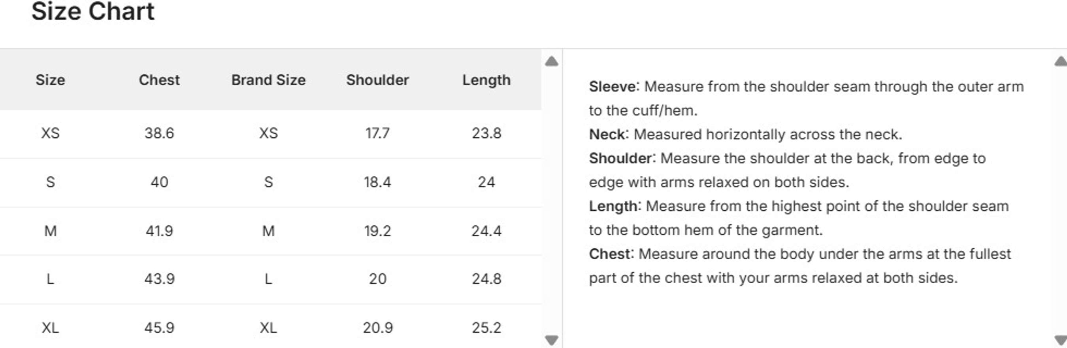
Task: Click the XS size row label
Action: 50,133
